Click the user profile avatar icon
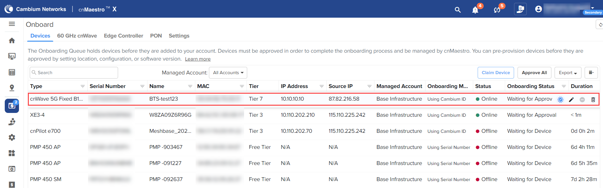 pyautogui.click(x=538, y=9)
